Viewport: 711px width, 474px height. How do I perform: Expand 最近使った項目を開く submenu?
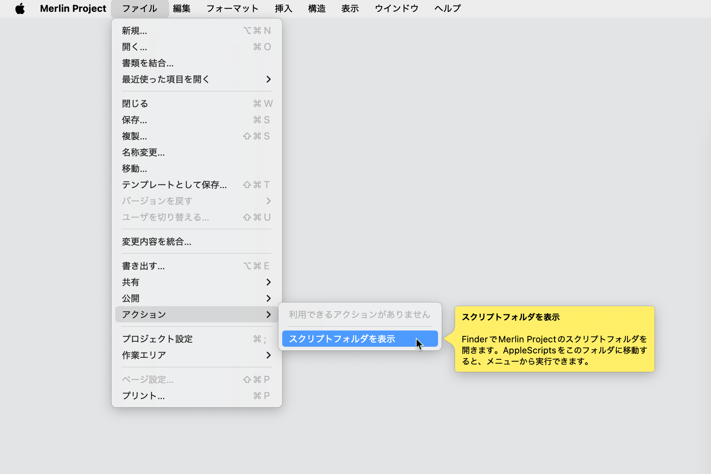pos(197,79)
